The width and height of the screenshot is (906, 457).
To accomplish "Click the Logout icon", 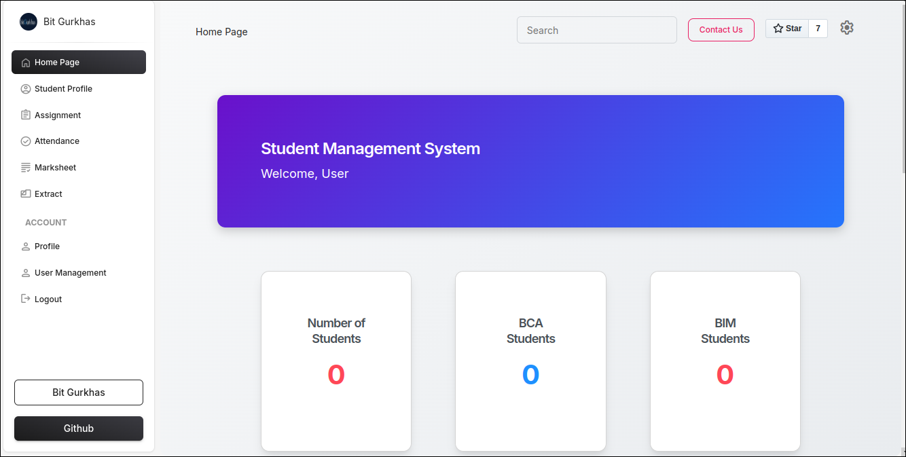I will click(25, 299).
